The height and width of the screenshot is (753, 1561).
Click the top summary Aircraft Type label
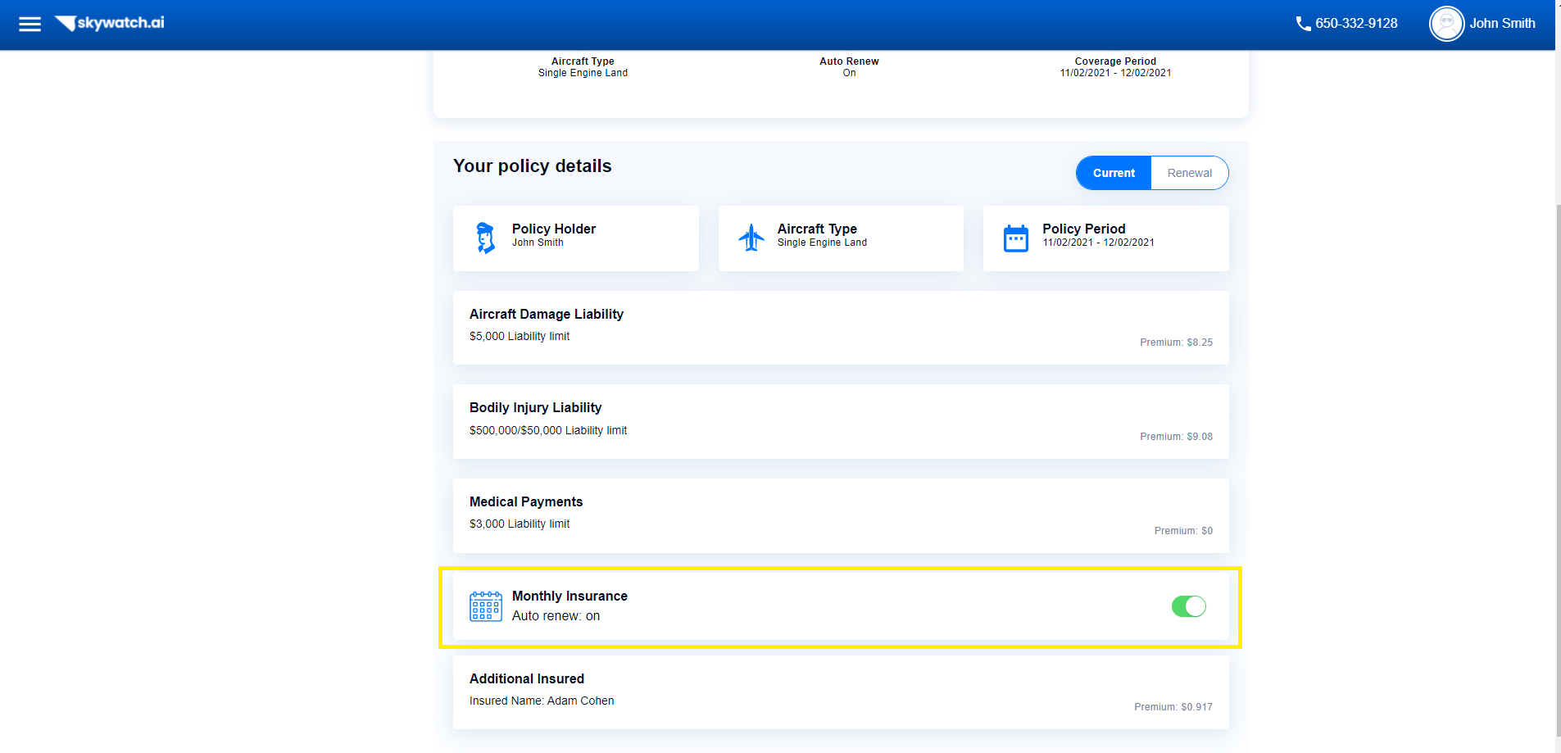583,61
